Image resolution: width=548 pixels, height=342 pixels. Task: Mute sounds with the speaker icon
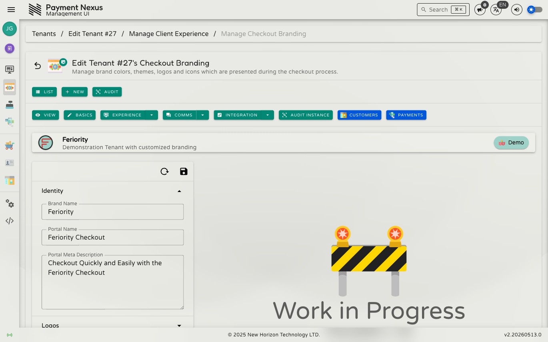point(517,10)
